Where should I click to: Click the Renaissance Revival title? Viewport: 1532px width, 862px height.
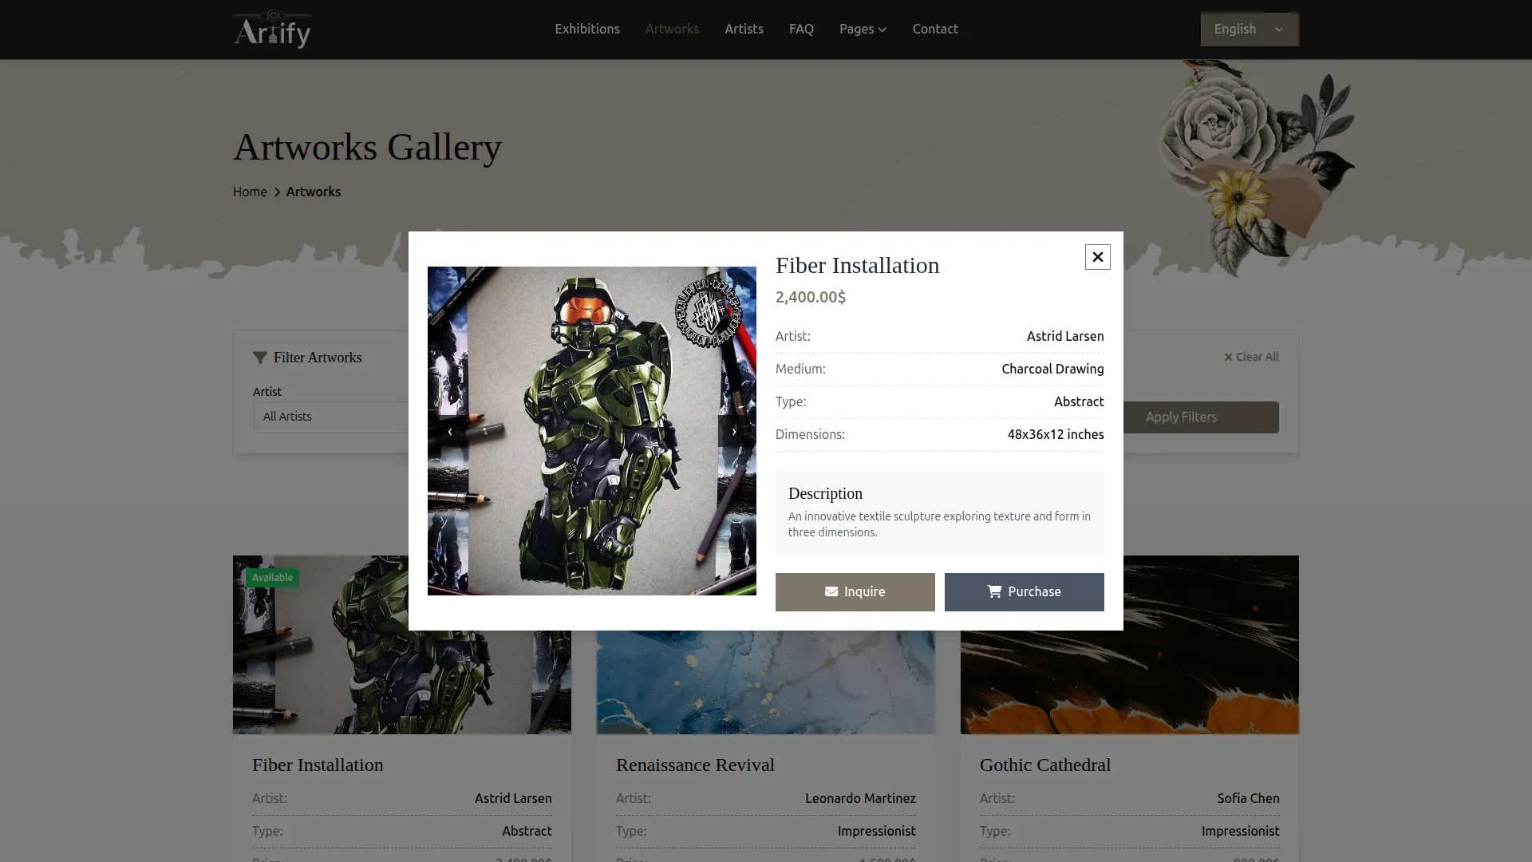(694, 765)
